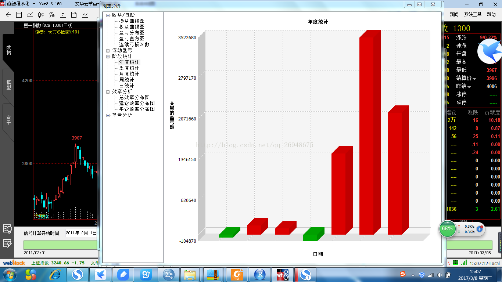Click the network signal tray icon
This screenshot has width=502, height=282.
(430, 275)
